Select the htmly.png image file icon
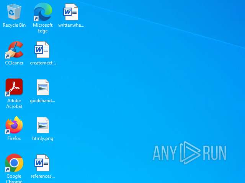The height and width of the screenshot is (183, 245). (x=42, y=125)
